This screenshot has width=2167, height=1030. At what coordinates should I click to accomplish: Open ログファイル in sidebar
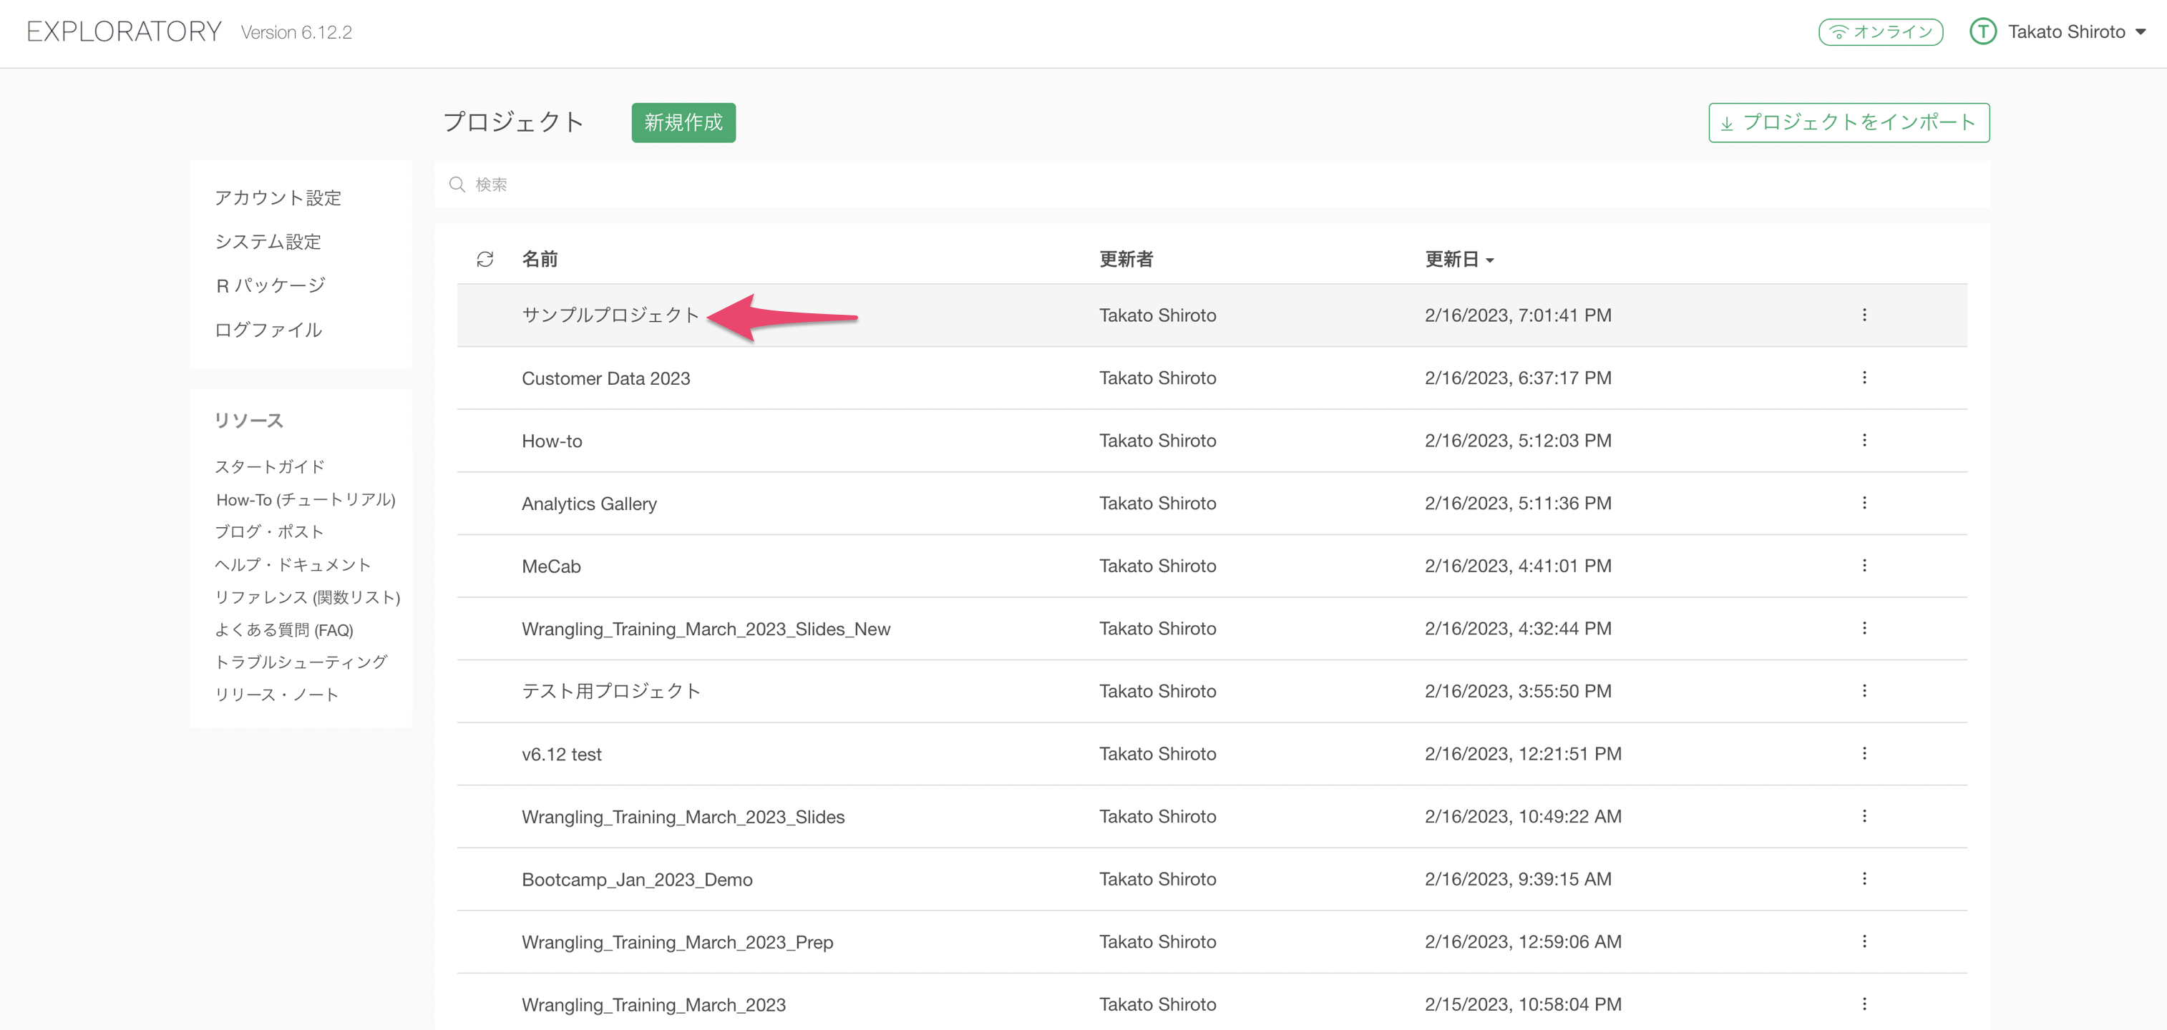coord(268,330)
